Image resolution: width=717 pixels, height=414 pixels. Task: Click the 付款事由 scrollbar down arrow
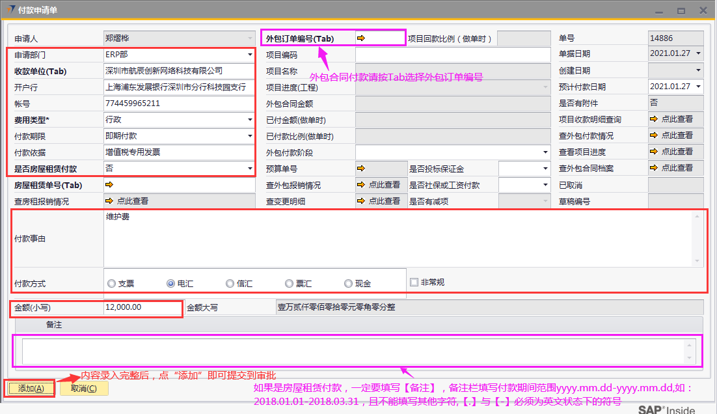[x=698, y=261]
